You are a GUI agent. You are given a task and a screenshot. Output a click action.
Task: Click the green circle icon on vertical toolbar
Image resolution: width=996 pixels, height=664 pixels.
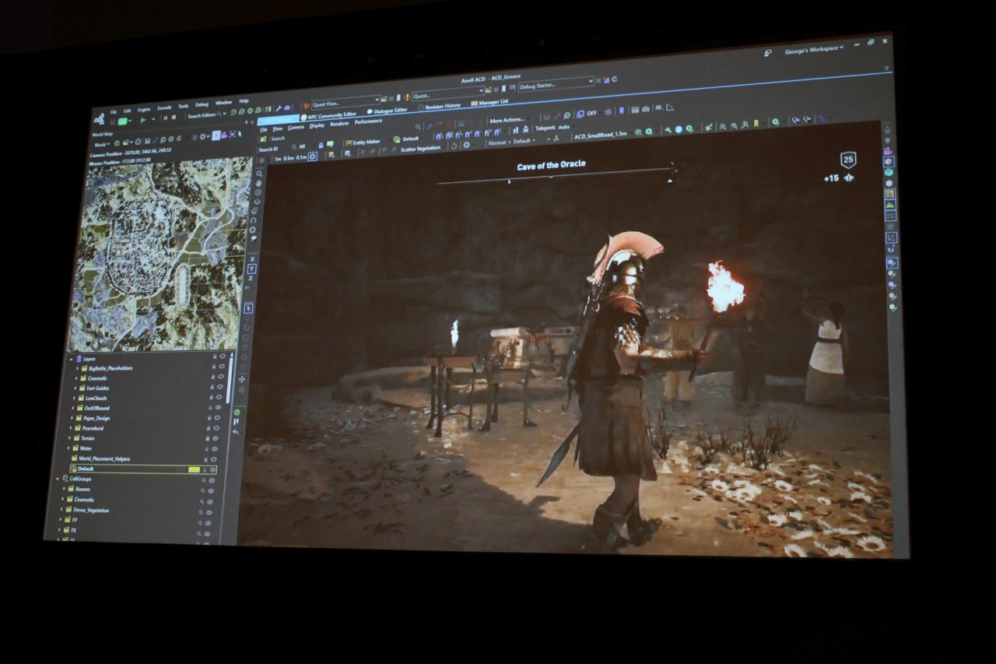tap(237, 413)
